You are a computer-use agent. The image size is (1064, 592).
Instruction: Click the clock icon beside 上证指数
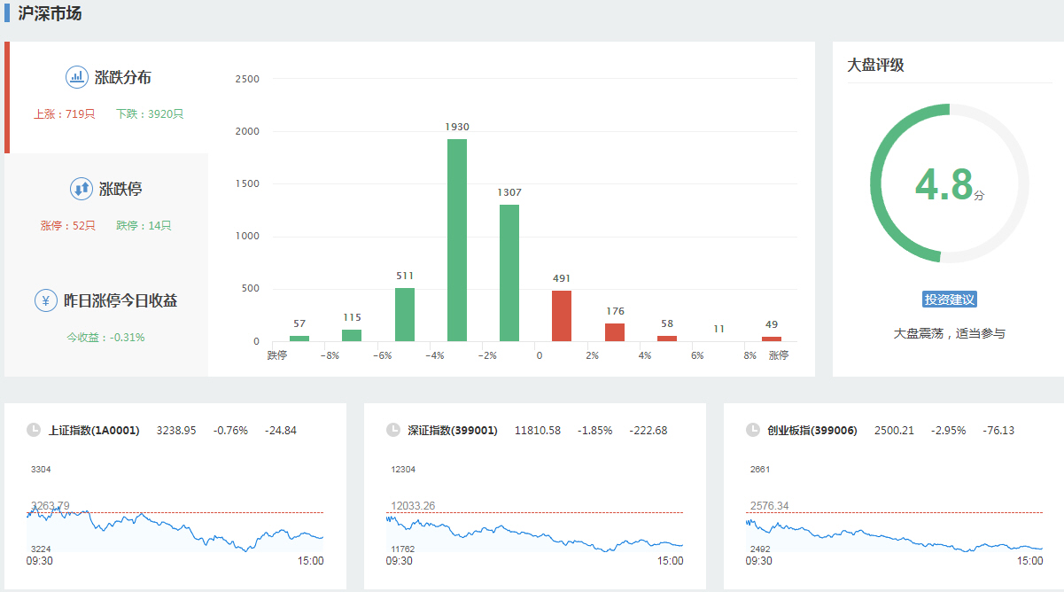point(34,431)
